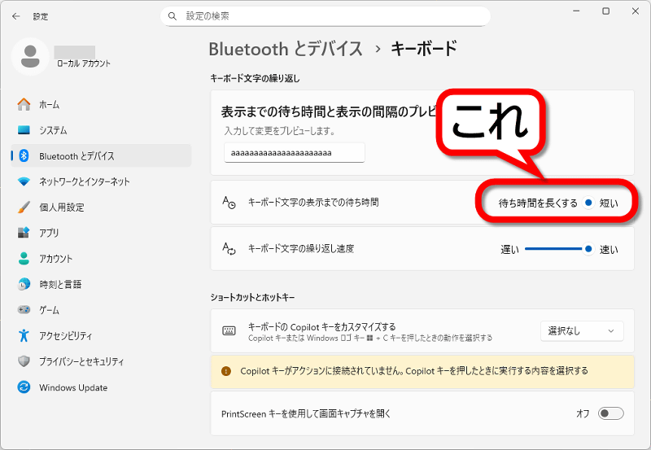651x450 pixels.
Task: Select the Network and Internet wifi icon
Action: pos(24,181)
